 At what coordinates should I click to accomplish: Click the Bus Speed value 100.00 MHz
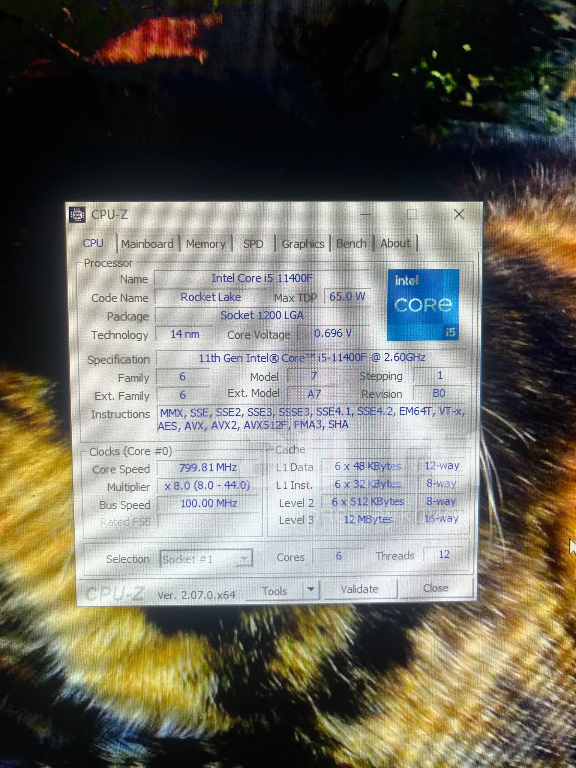point(208,503)
